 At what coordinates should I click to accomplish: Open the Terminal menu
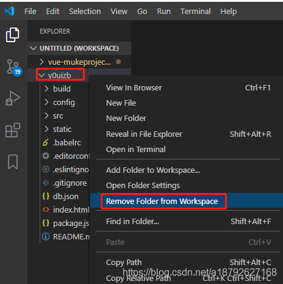coord(196,12)
